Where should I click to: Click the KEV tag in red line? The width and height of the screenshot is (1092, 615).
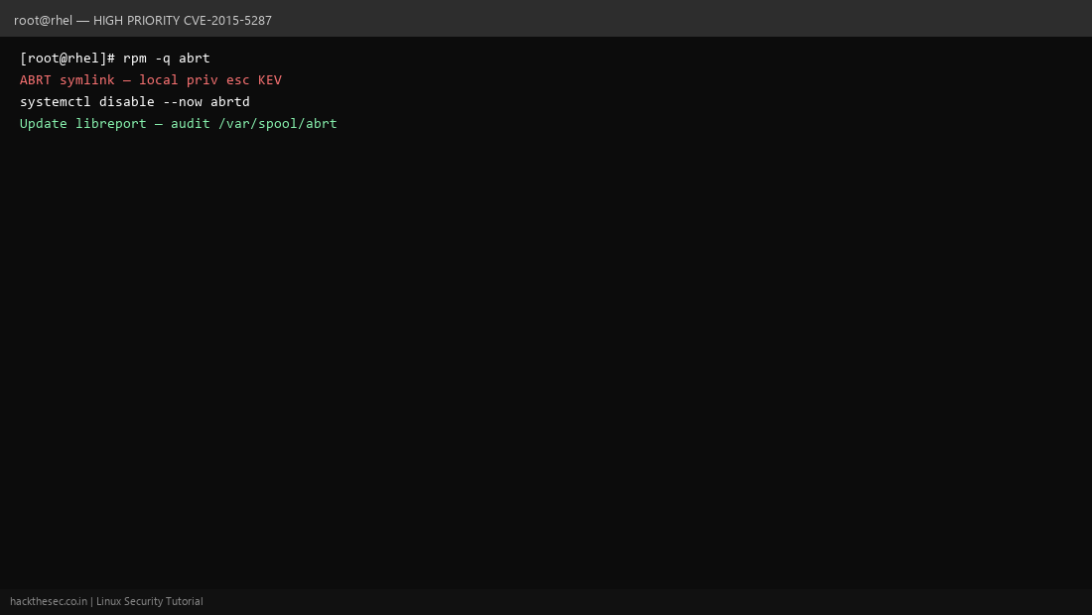click(x=269, y=79)
